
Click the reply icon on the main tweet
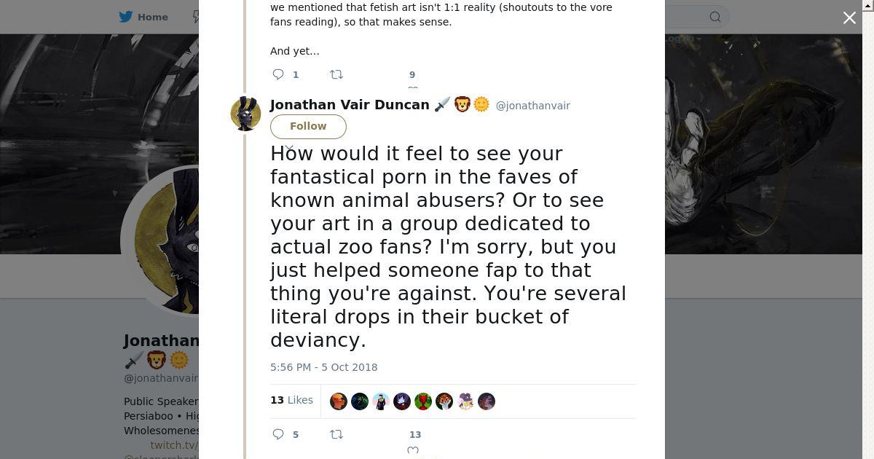[x=278, y=434]
